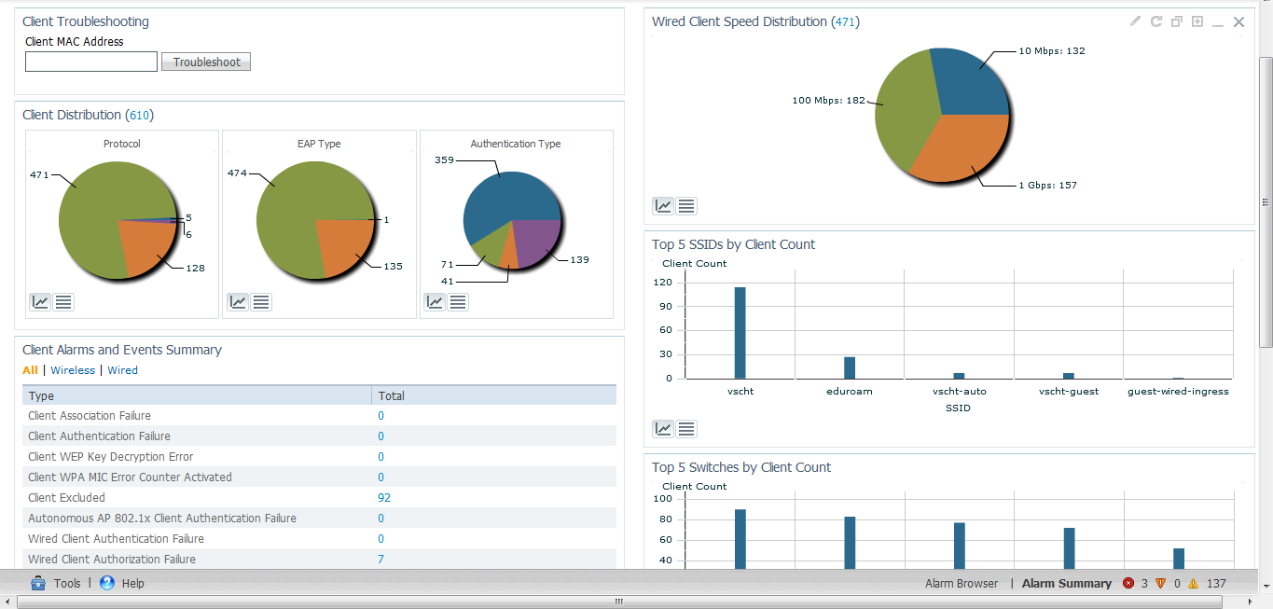This screenshot has height=609, width=1273.
Task: Click the eduroam SSID bar
Action: pyautogui.click(x=850, y=367)
